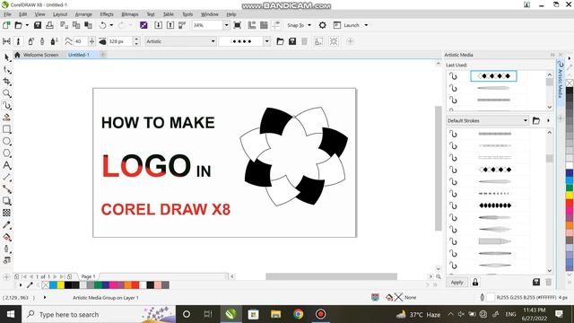Select the Text tool
Image resolution: width=574 pixels, height=323 pixels.
[6, 165]
